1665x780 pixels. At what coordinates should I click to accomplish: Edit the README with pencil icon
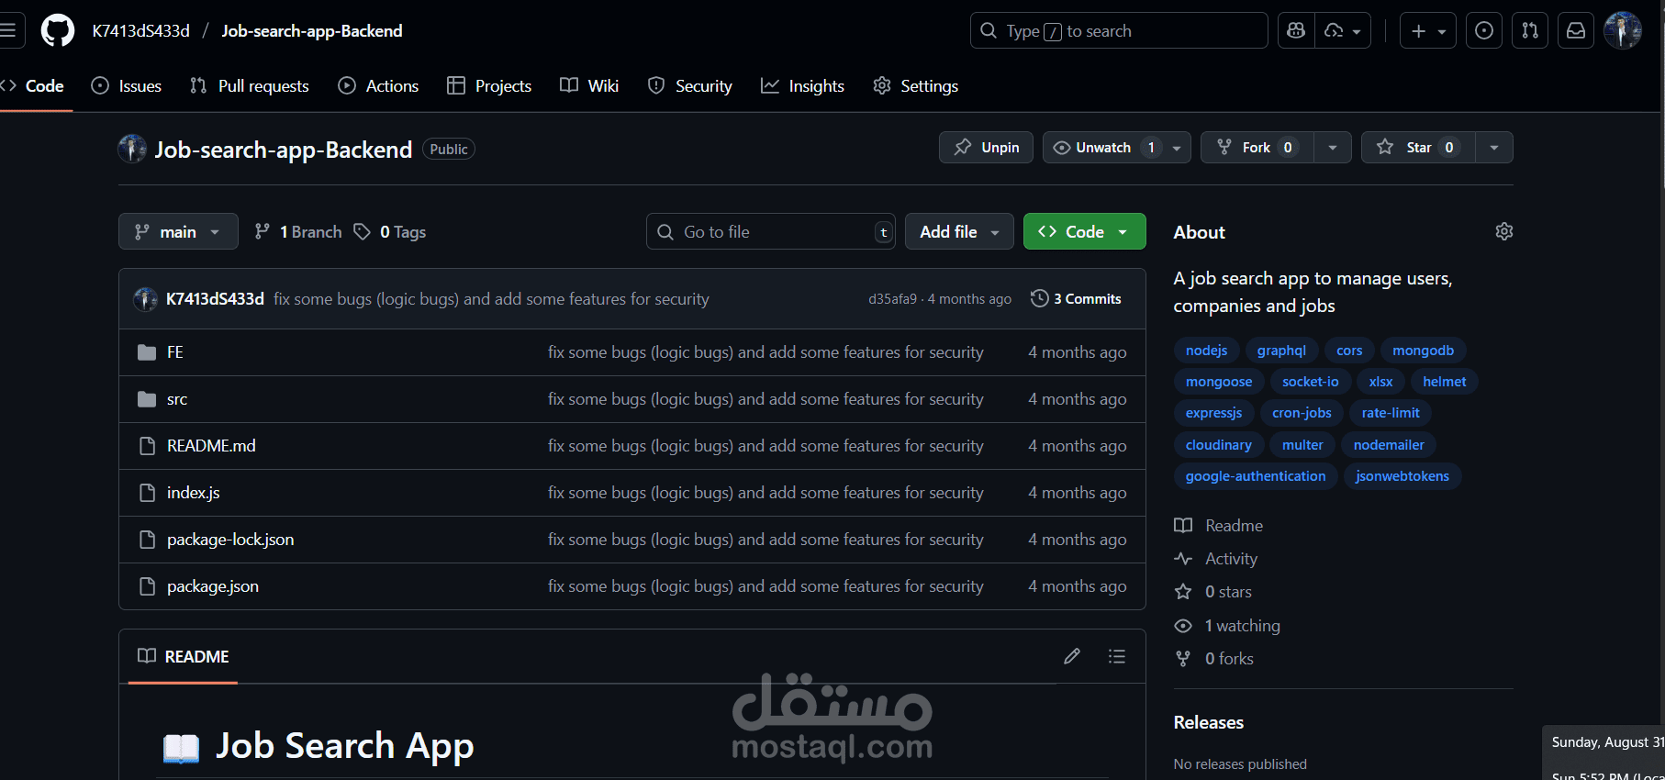(x=1072, y=656)
